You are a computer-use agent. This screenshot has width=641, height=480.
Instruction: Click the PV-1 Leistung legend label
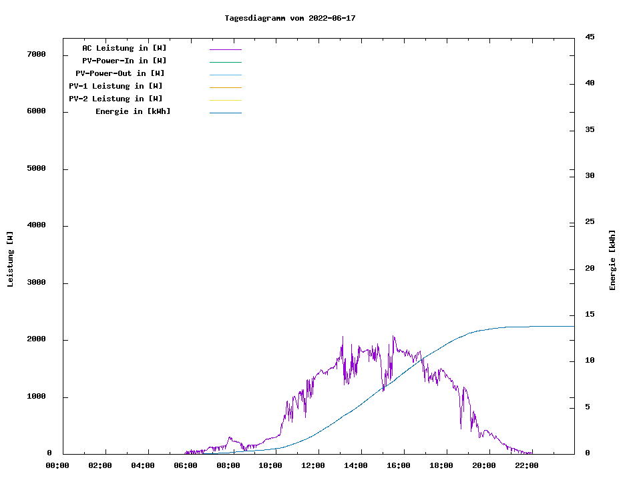point(116,86)
